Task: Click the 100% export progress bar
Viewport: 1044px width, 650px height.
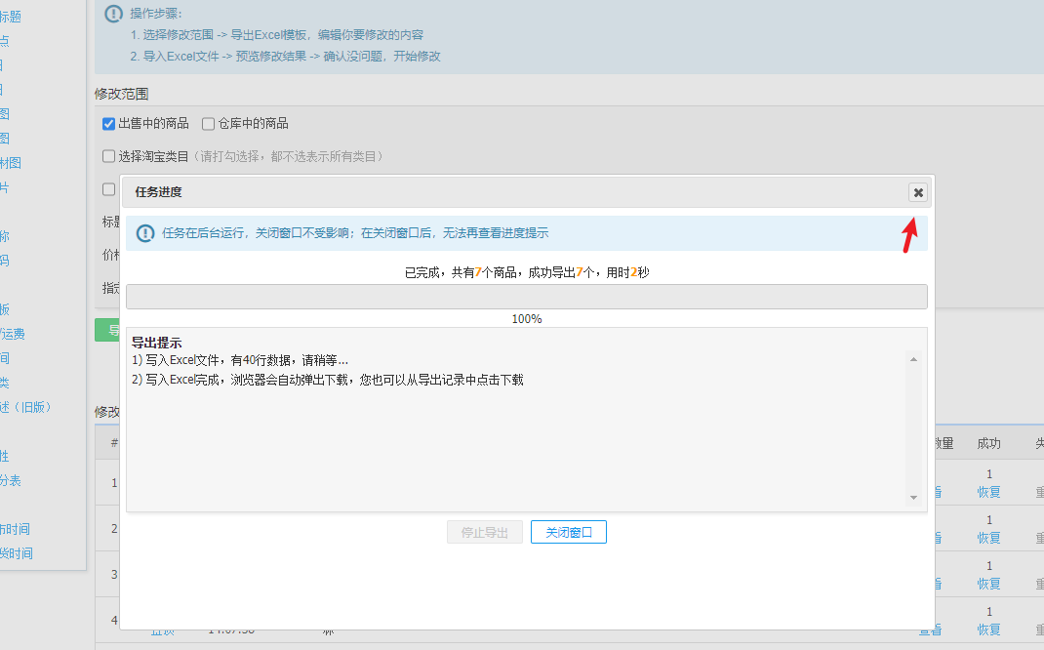Action: (x=526, y=297)
